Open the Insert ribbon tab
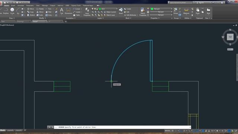 coord(13,6)
